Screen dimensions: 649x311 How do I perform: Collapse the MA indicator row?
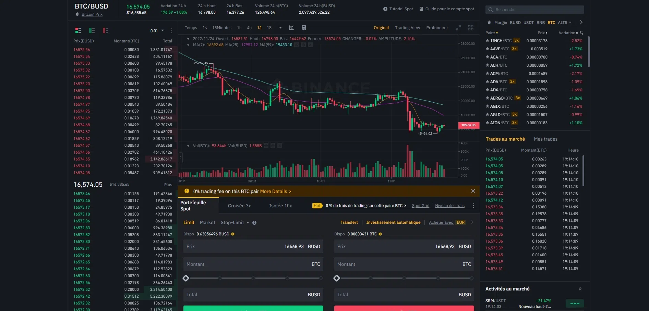188,45
